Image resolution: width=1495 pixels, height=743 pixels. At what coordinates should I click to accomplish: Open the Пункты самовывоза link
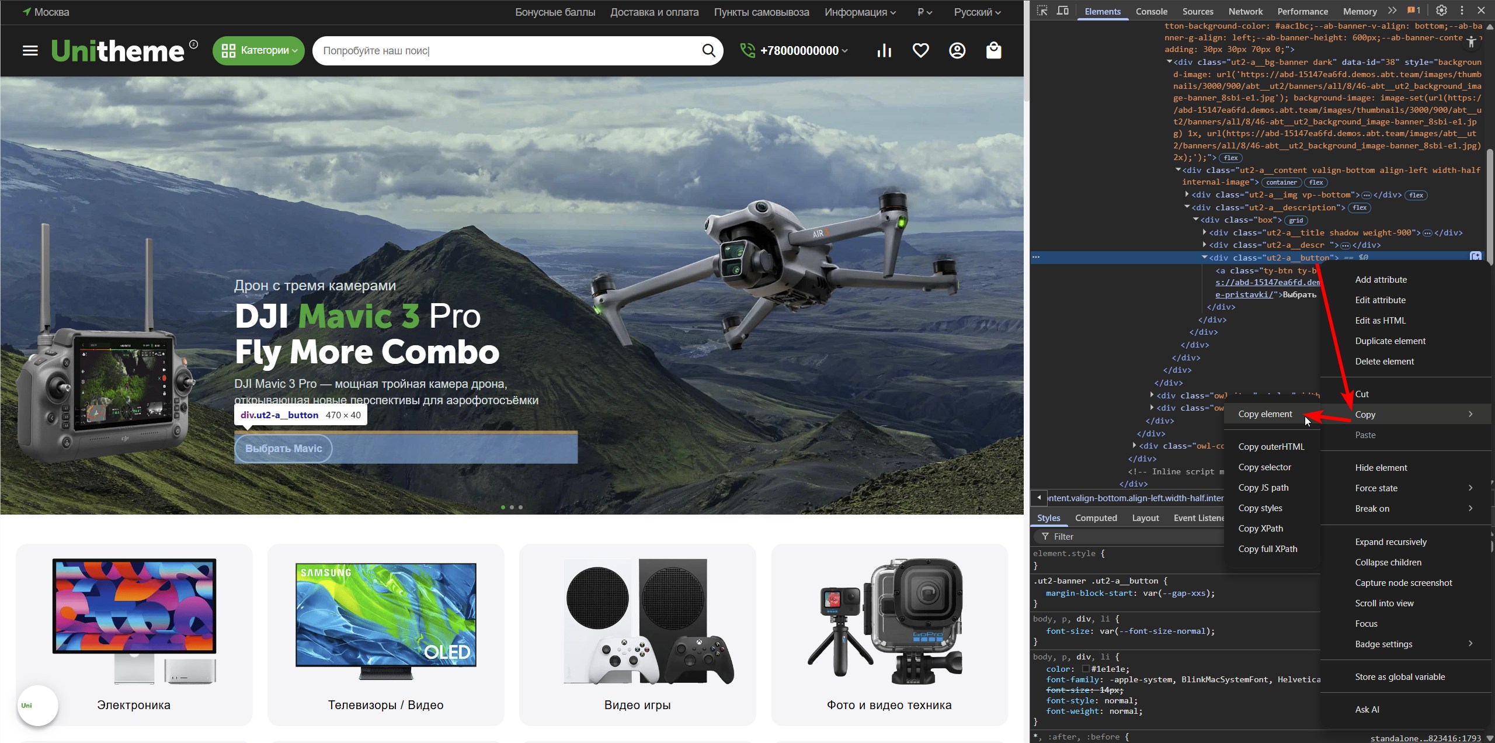click(x=762, y=12)
